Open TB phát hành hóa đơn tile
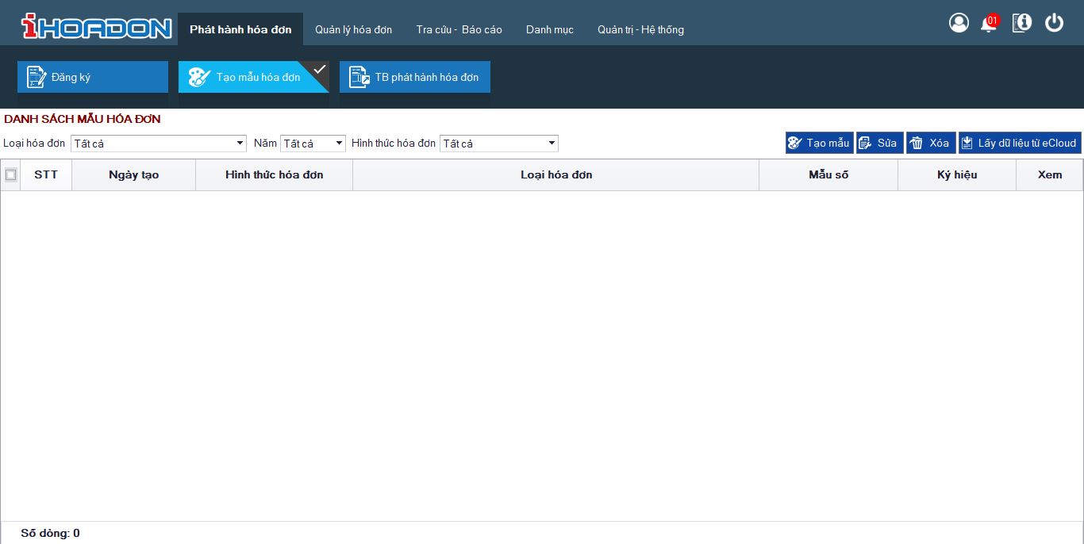 [x=415, y=77]
